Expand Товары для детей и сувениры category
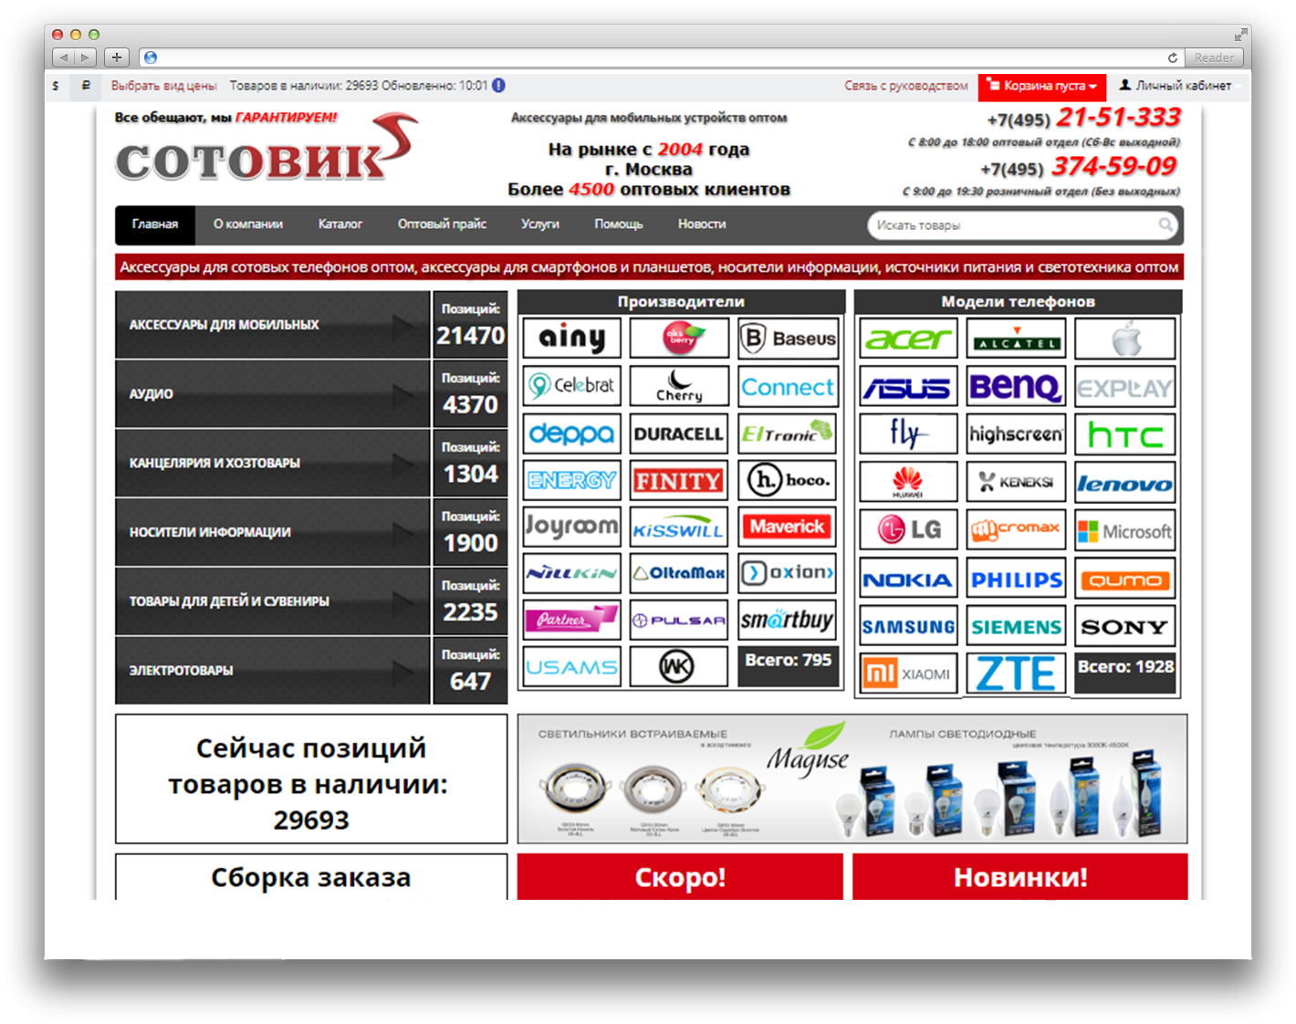1296x1024 pixels. (272, 601)
